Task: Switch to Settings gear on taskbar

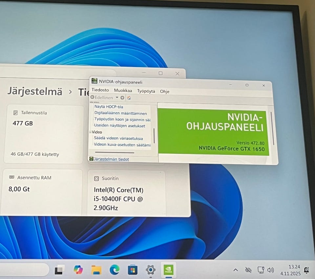Action: (x=151, y=270)
